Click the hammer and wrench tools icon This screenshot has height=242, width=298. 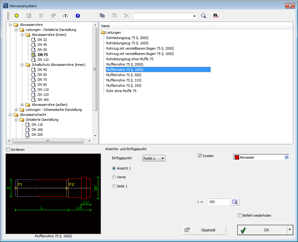53,16
